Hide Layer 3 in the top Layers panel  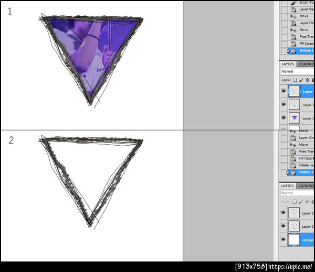pos(283,104)
